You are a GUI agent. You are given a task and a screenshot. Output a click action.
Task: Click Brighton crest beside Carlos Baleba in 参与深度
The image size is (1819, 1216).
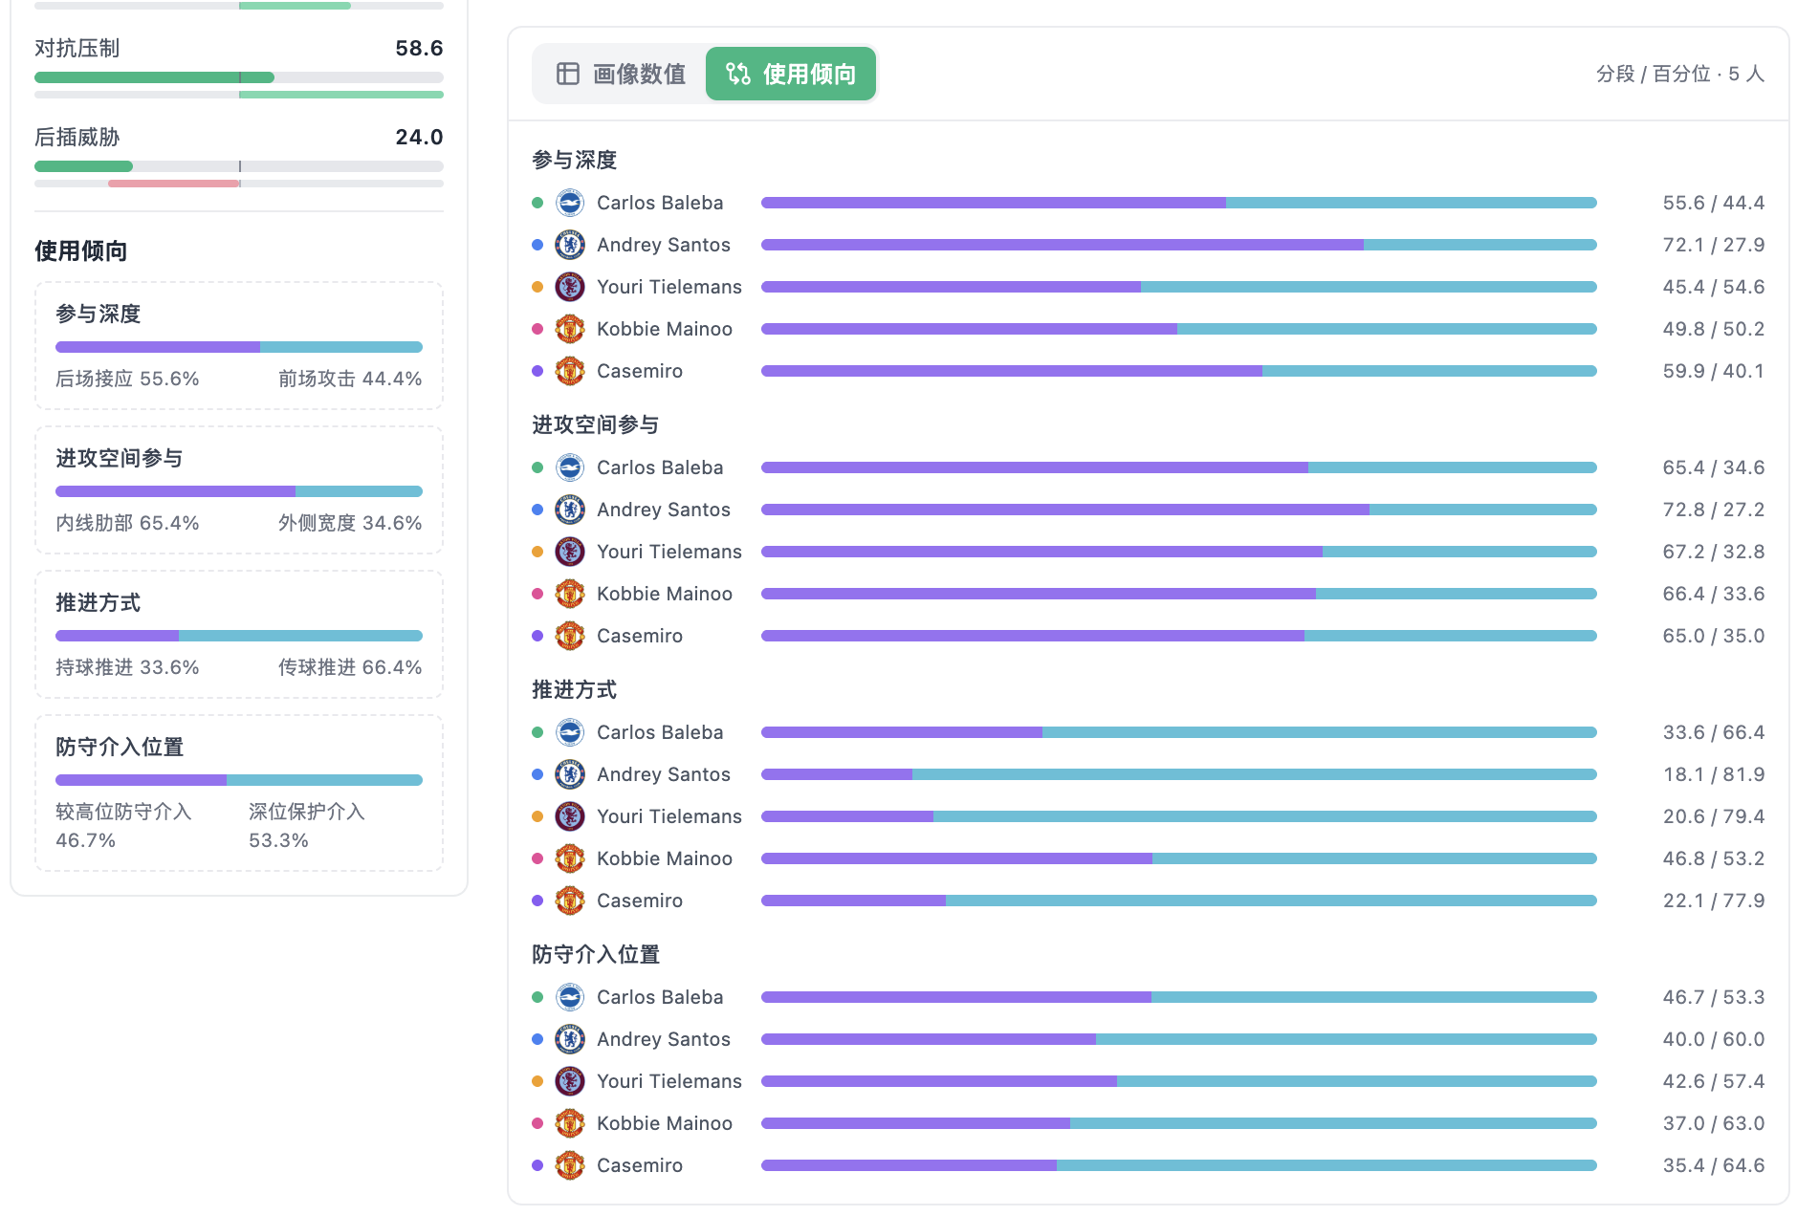[x=570, y=203]
